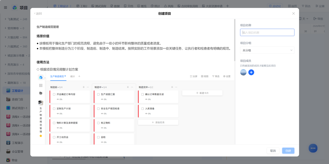Focus the 项目名称 input field
329x164 pixels.
click(267, 32)
